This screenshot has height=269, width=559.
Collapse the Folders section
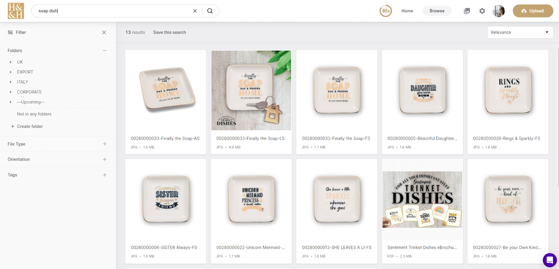105,51
